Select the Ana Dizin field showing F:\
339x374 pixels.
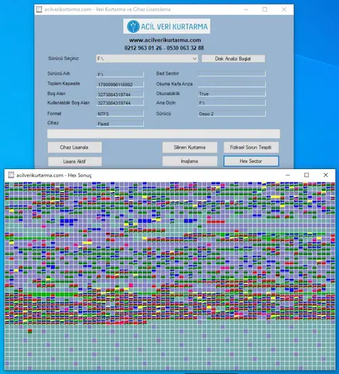(x=232, y=102)
